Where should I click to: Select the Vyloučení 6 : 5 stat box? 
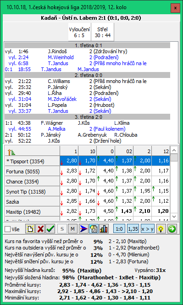tap(79, 32)
